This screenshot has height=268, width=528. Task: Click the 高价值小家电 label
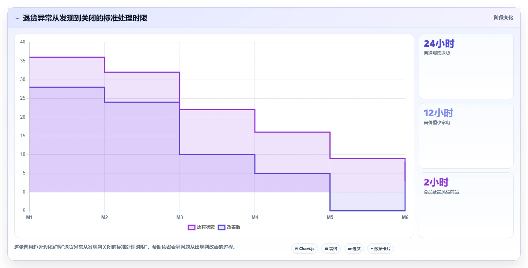pyautogui.click(x=437, y=123)
